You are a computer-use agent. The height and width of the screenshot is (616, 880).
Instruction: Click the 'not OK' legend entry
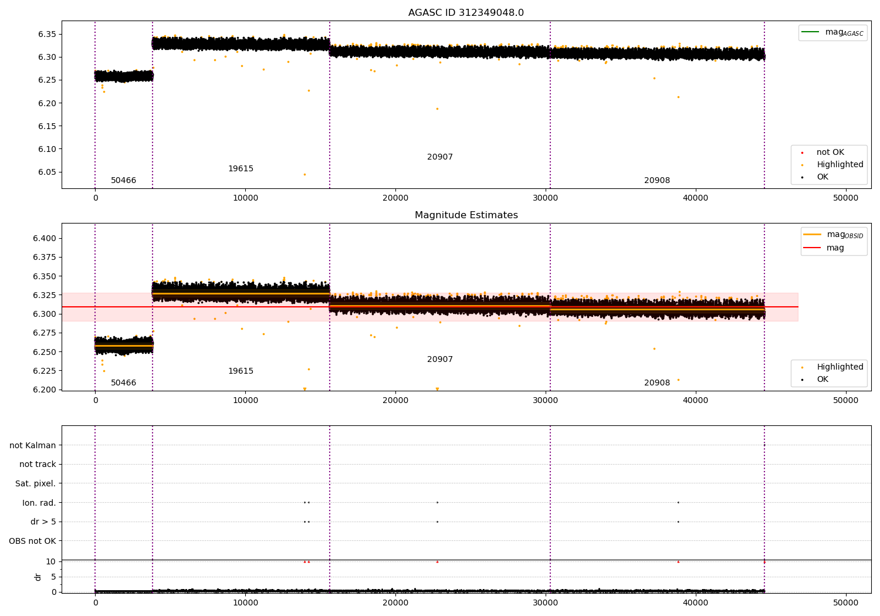pos(823,153)
